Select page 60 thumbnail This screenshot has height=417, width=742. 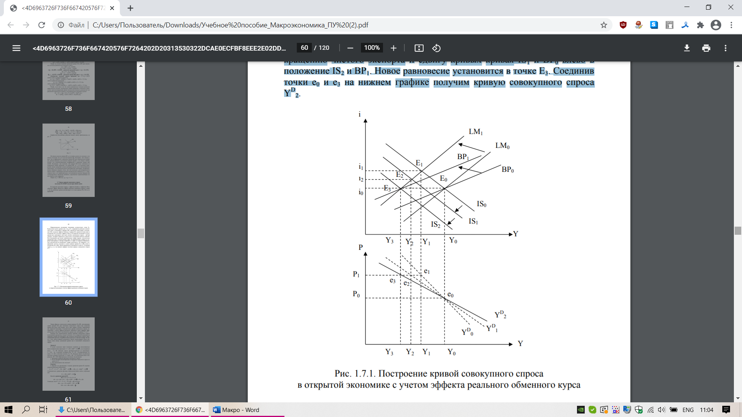click(68, 257)
